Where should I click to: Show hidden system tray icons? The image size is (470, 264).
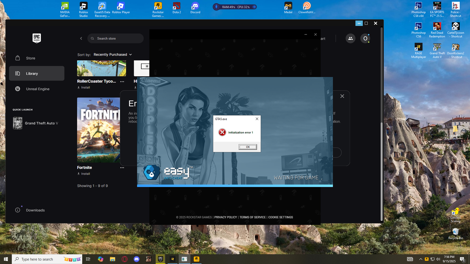(421, 259)
